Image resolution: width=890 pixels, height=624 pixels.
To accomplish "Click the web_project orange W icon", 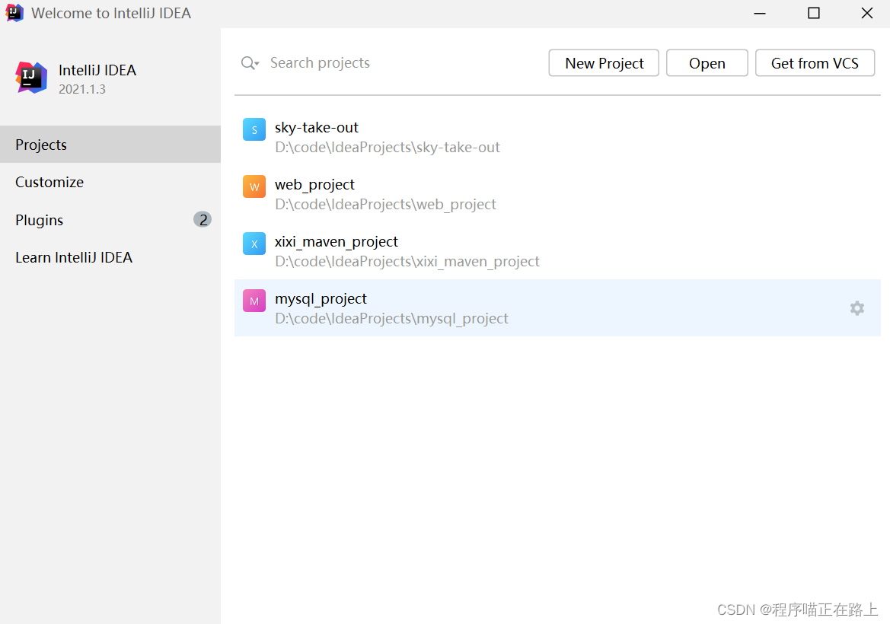I will (254, 186).
